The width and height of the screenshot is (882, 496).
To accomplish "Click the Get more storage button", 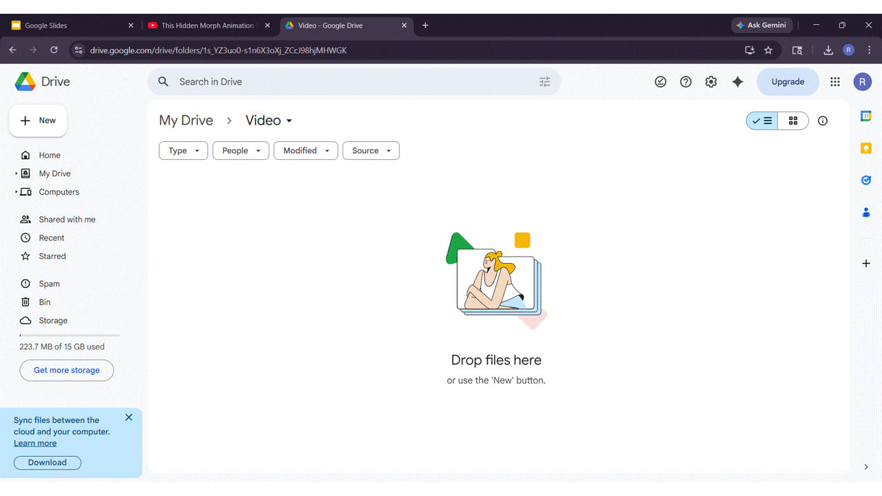I will tap(66, 370).
